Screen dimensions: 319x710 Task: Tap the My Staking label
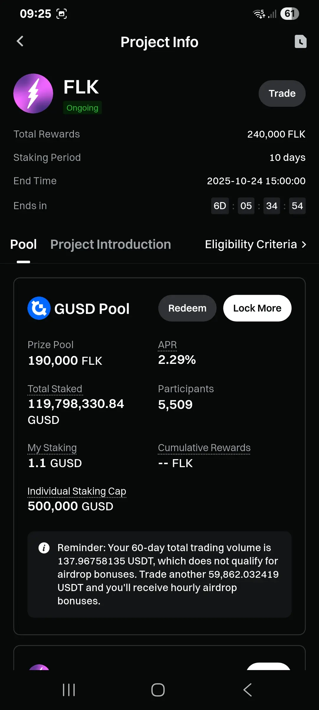coord(52,448)
